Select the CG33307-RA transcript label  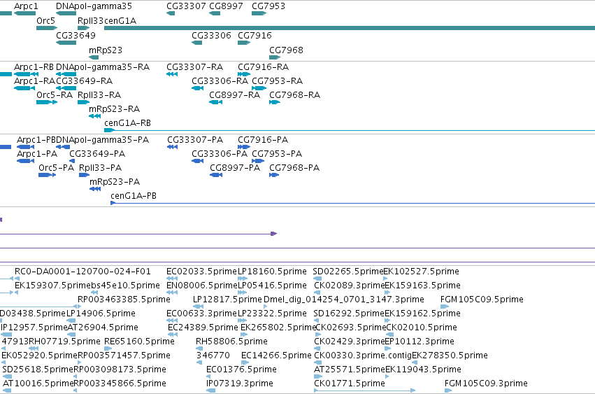(x=194, y=67)
